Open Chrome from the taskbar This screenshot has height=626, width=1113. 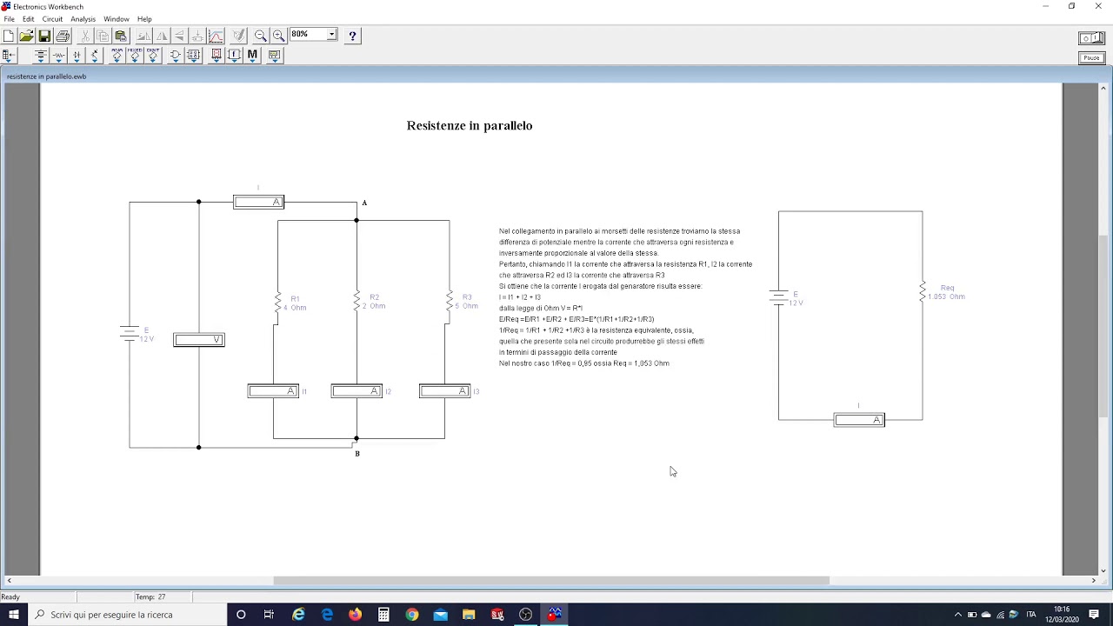(412, 615)
